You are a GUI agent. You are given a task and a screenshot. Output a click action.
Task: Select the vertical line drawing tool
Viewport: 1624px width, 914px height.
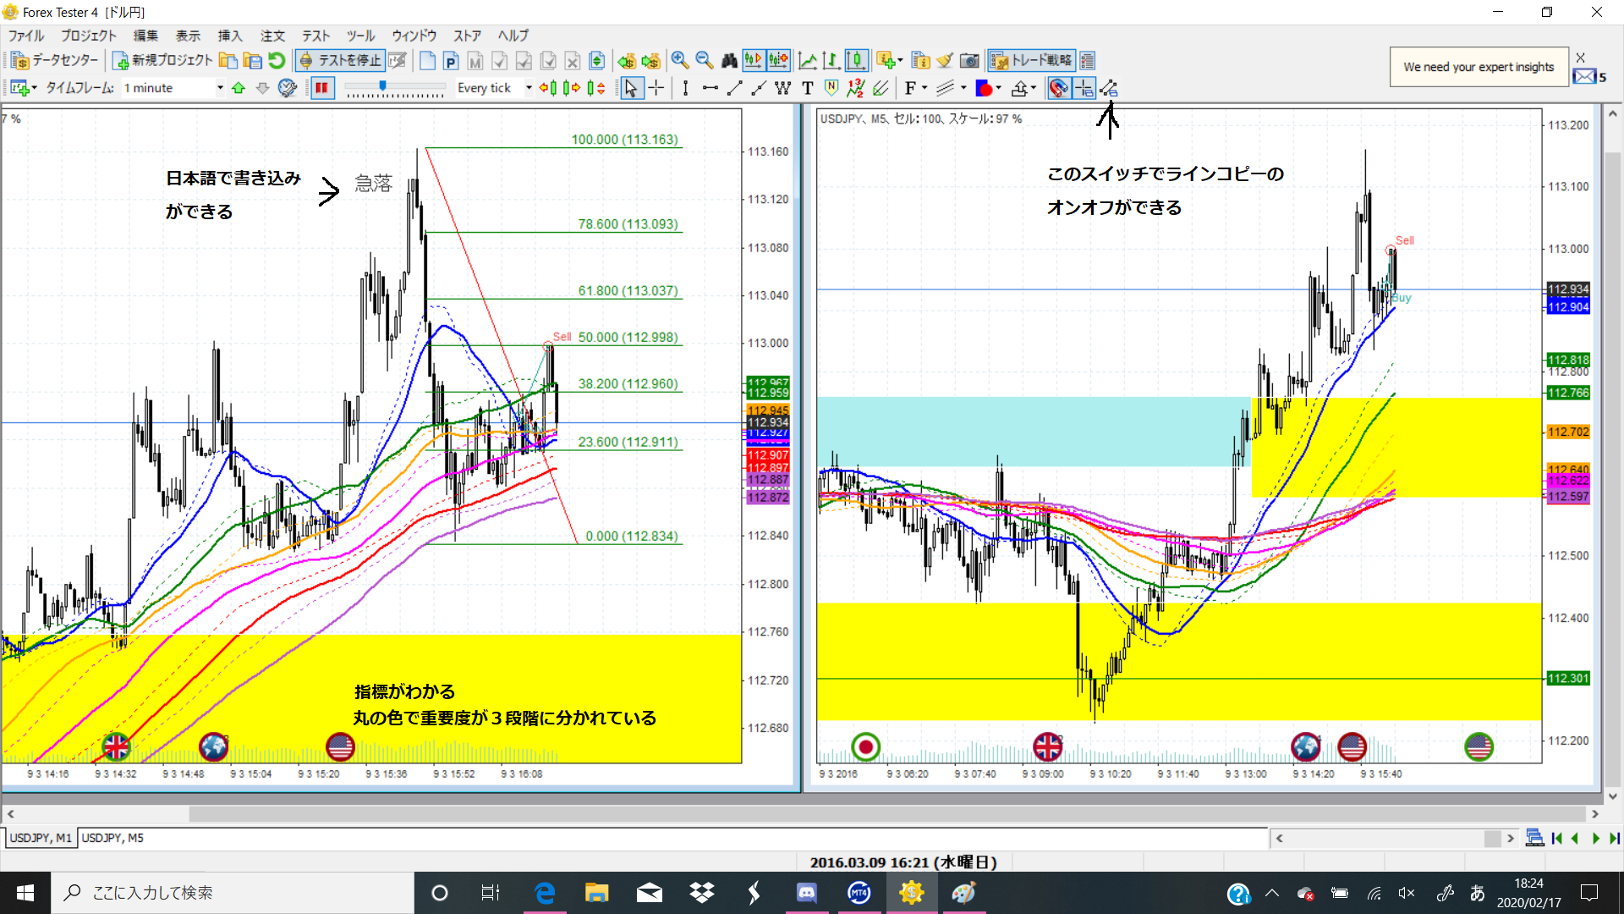[685, 88]
